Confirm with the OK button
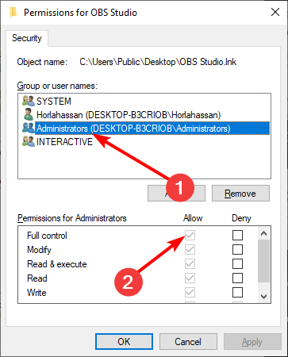 (124, 342)
